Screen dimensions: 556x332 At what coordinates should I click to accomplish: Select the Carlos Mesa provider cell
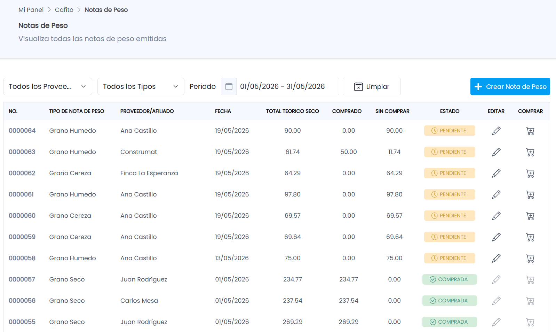pos(139,301)
